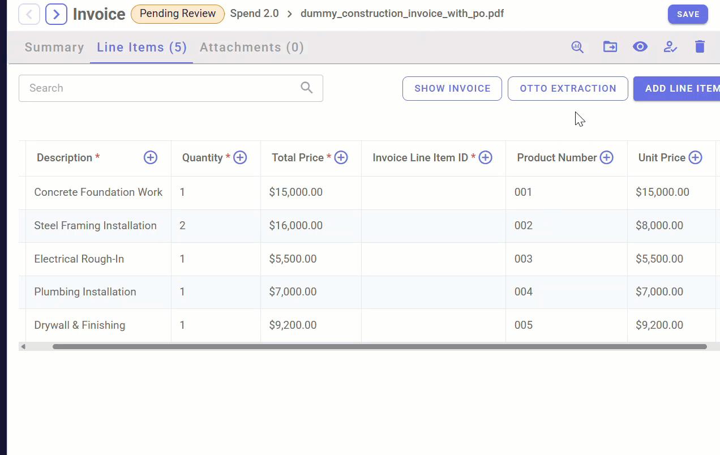The height and width of the screenshot is (455, 720).
Task: Click the Search input field
Action: pyautogui.click(x=171, y=88)
